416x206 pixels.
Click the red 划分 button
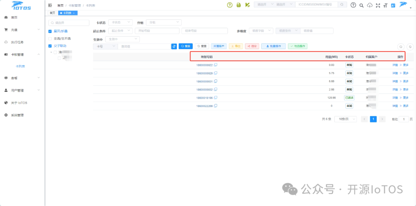click(x=252, y=46)
